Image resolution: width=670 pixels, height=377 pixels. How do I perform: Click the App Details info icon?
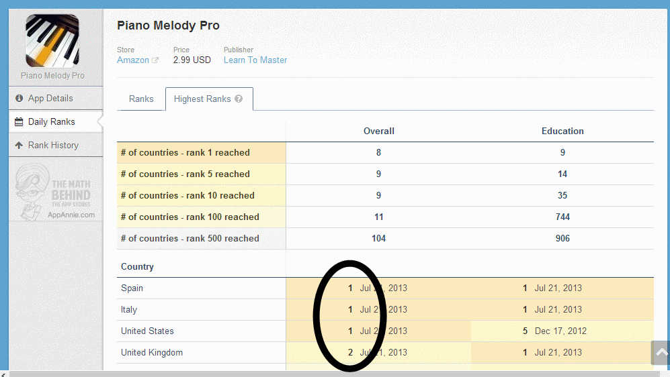[x=19, y=99]
